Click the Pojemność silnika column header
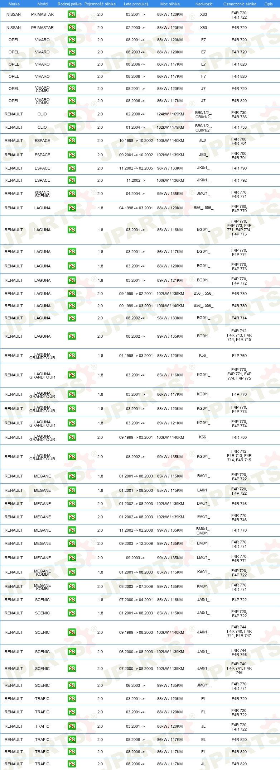The width and height of the screenshot is (280, 770). pos(100,4)
